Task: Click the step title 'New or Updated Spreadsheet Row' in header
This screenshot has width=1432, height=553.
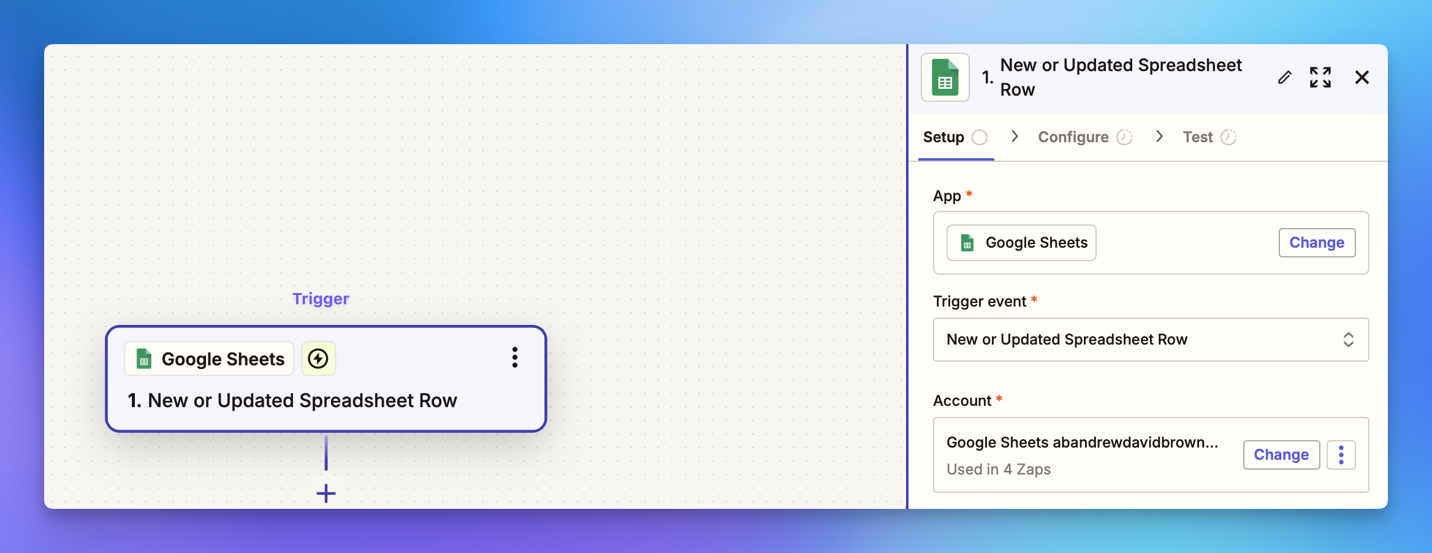Action: [x=1121, y=77]
